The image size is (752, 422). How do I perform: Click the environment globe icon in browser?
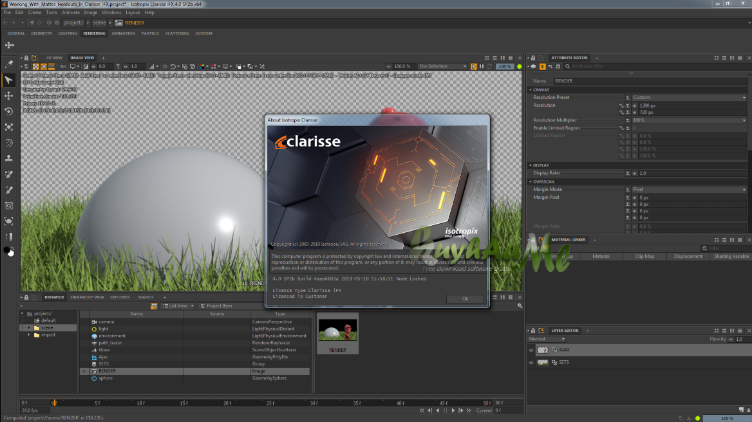click(x=94, y=336)
